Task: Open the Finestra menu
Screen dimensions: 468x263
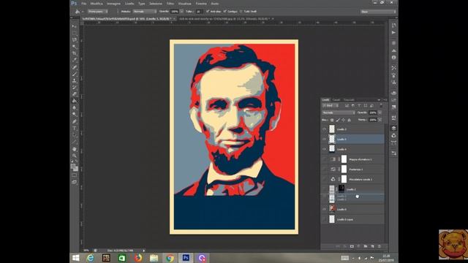Action: click(x=201, y=4)
